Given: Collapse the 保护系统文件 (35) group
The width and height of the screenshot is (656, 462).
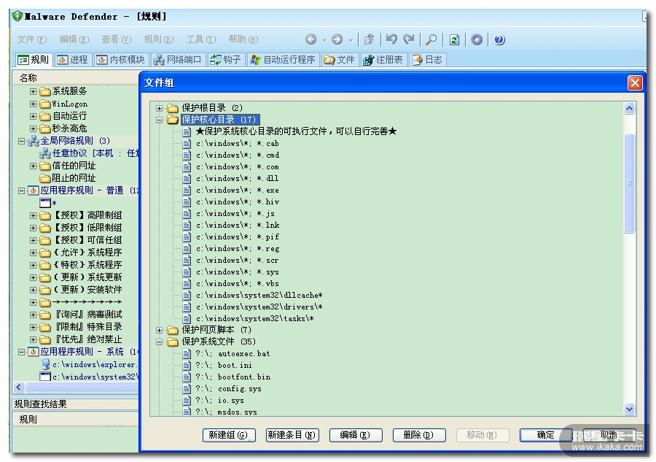Looking at the screenshot, I should pos(159,342).
